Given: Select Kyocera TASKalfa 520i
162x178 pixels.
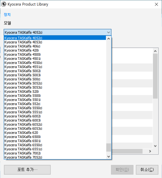Looking at the screenshot, I should click(x=55, y=91).
